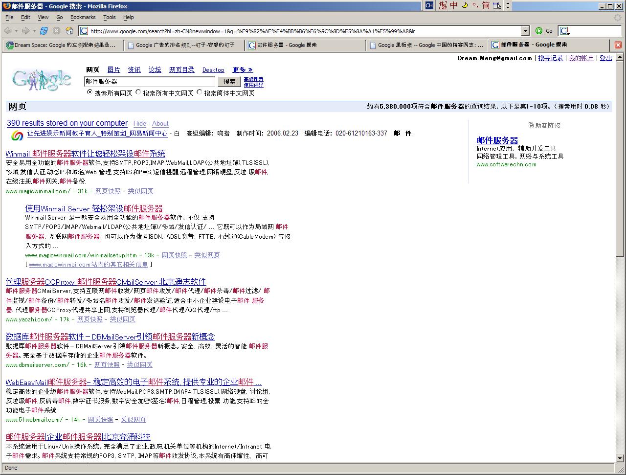Open the 网页目录 directory link
The height and width of the screenshot is (475, 626).
[x=181, y=70]
